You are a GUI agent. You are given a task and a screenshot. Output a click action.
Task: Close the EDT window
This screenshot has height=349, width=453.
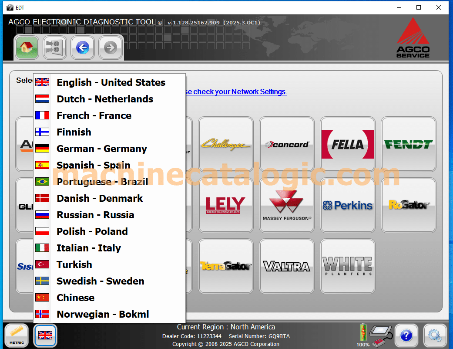click(438, 7)
